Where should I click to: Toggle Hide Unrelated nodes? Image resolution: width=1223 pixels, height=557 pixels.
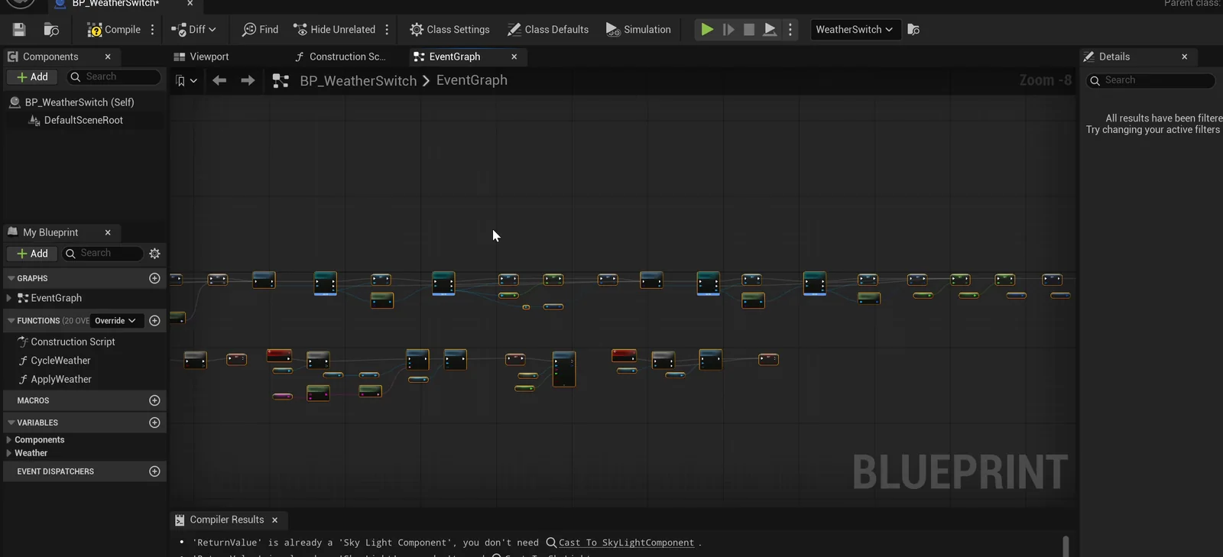[x=334, y=30]
